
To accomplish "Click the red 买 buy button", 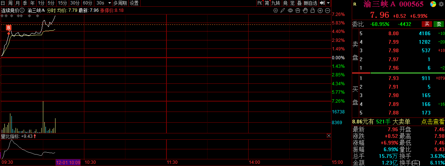I will click(x=427, y=24).
